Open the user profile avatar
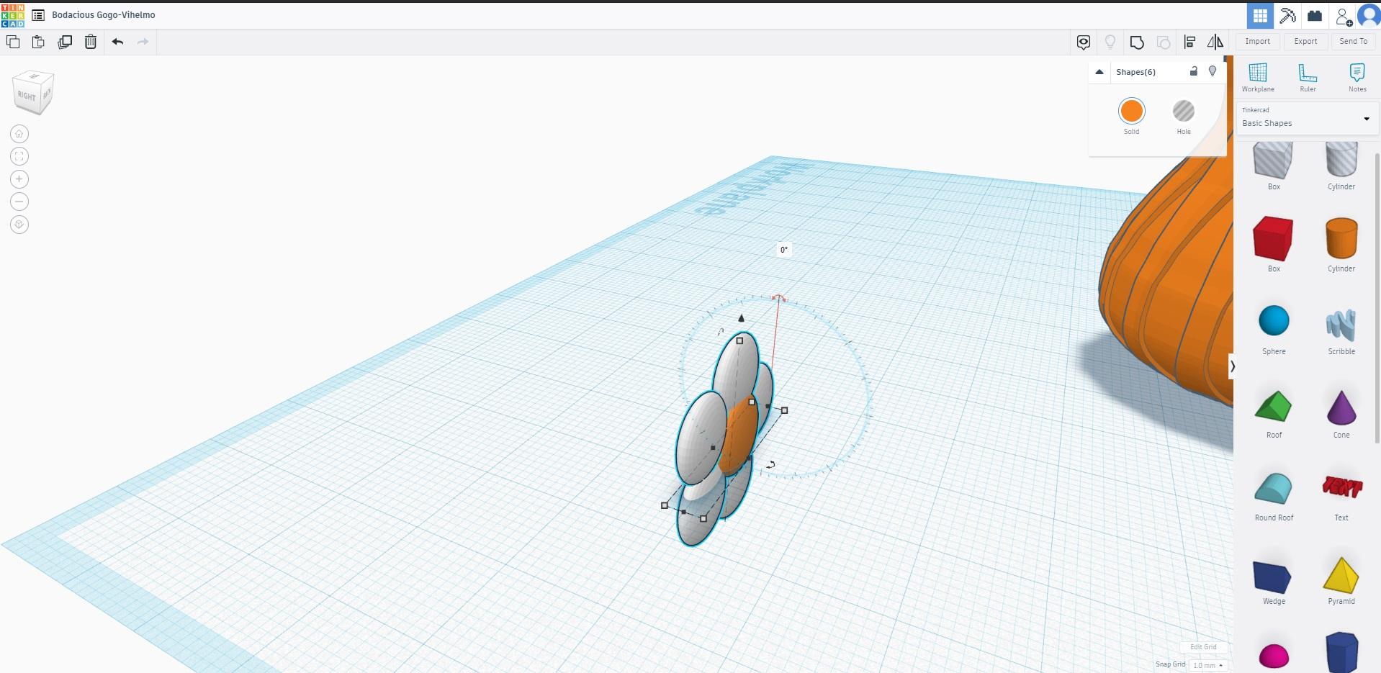Screen dimensions: 1381x673 click(x=1369, y=16)
